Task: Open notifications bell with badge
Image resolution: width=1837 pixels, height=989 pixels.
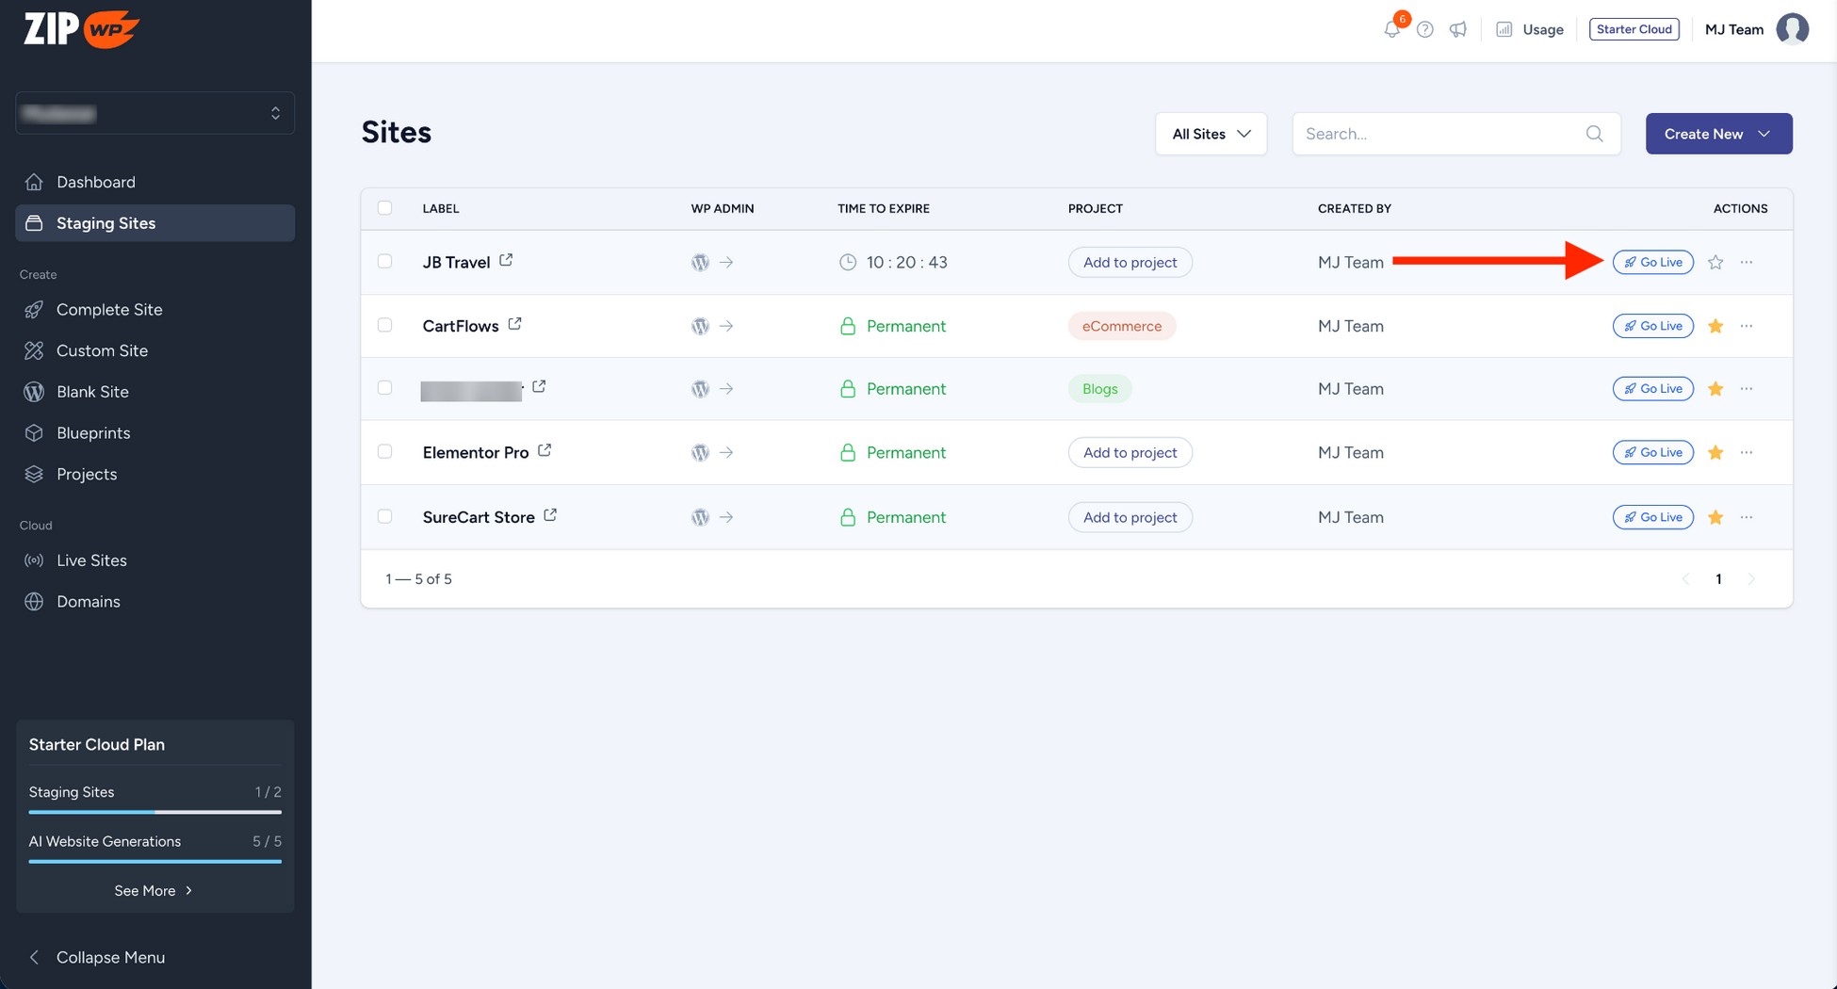Action: [x=1391, y=29]
